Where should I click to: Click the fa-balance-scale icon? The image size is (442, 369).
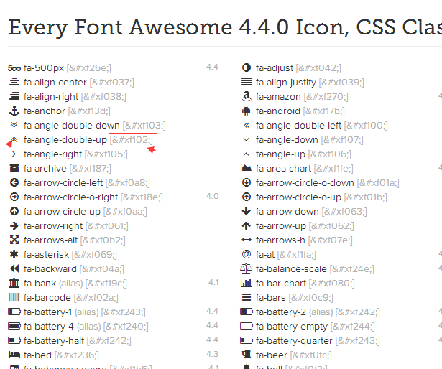click(x=247, y=268)
